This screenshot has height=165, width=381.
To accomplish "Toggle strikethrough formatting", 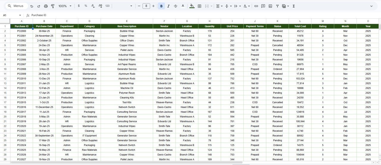I will [x=176, y=6].
